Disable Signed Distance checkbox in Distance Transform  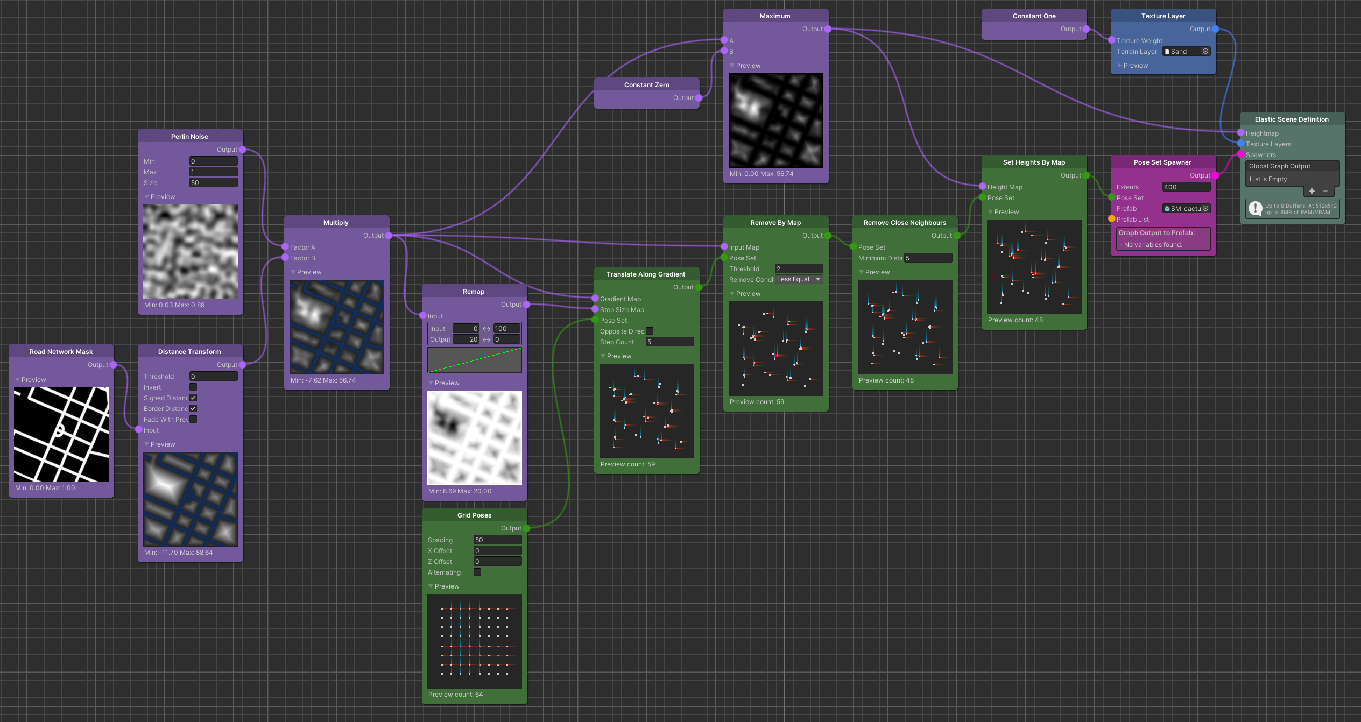click(x=193, y=398)
